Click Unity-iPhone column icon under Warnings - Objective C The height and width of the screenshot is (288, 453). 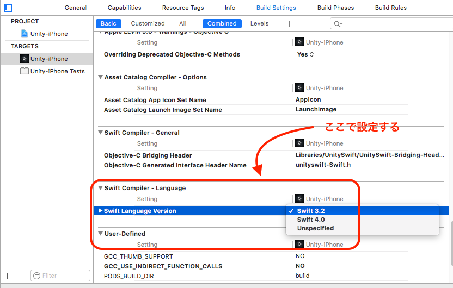[299, 42]
